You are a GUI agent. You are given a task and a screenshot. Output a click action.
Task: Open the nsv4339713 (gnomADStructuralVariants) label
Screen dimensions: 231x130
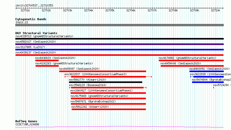point(44,36)
